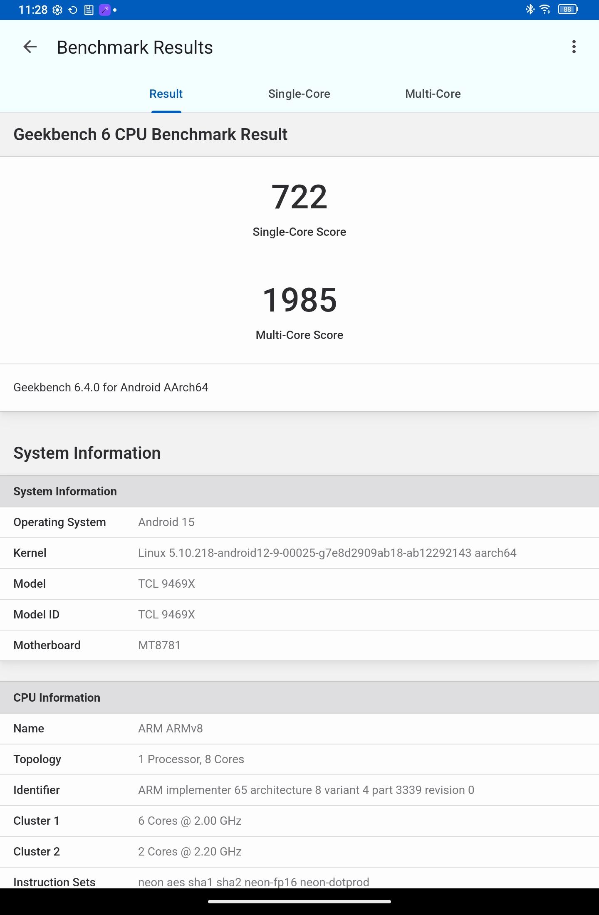Tap the Multi-Core Score label
Image resolution: width=599 pixels, height=915 pixels.
point(299,335)
